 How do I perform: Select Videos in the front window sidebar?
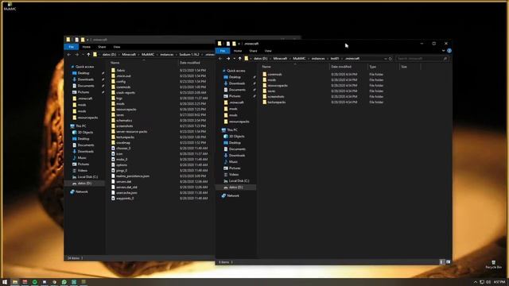click(231, 175)
